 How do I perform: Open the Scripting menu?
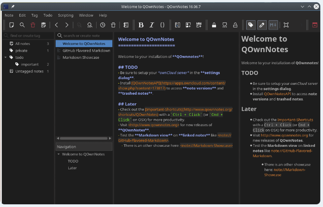[x=66, y=15]
